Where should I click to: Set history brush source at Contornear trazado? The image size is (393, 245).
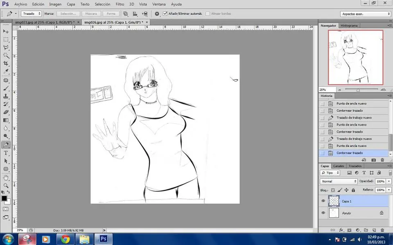click(x=322, y=153)
